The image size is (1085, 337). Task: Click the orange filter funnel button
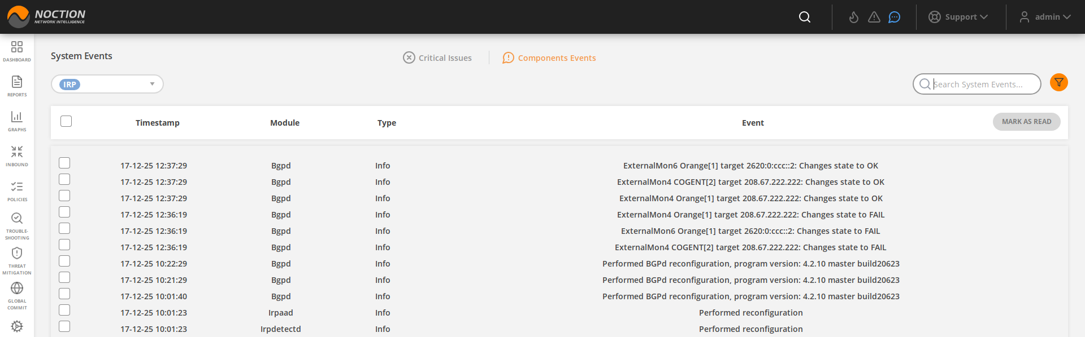click(1058, 83)
